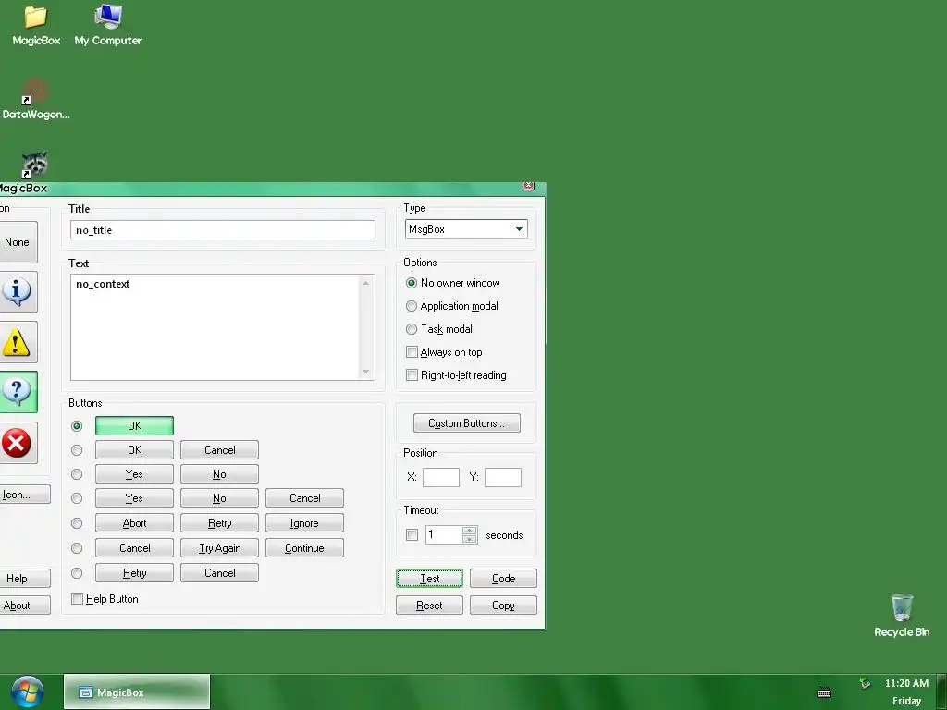Click the Help button

[x=24, y=579]
